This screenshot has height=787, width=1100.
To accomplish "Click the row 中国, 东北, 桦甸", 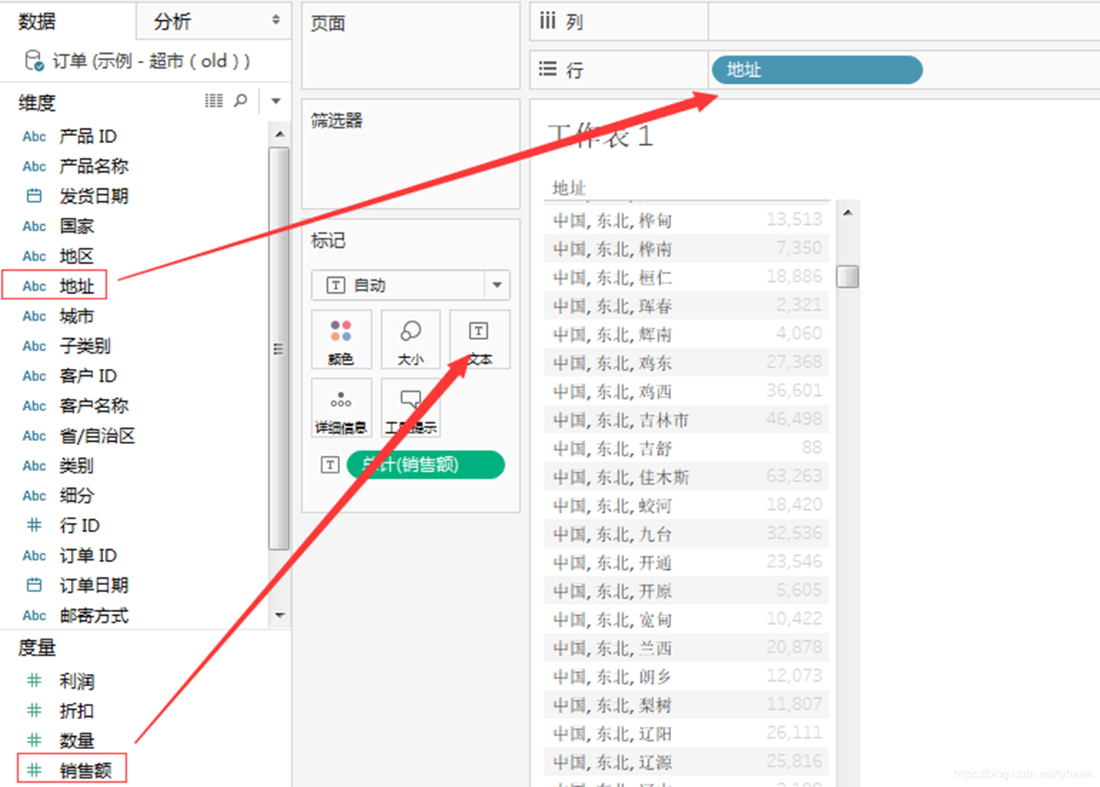I will pyautogui.click(x=686, y=220).
